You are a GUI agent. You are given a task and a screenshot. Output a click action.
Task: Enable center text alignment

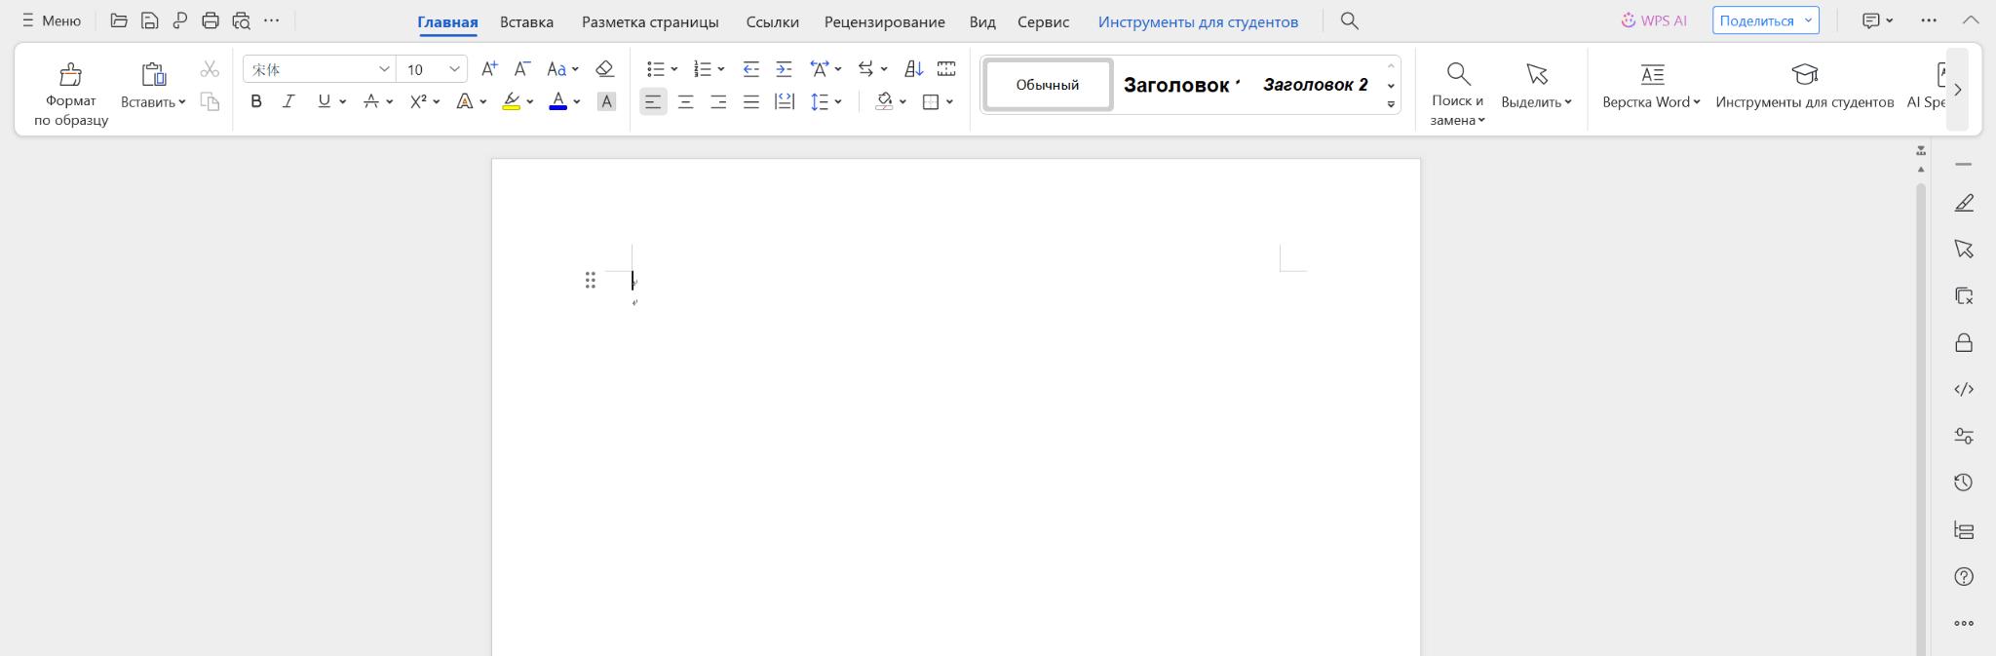686,101
